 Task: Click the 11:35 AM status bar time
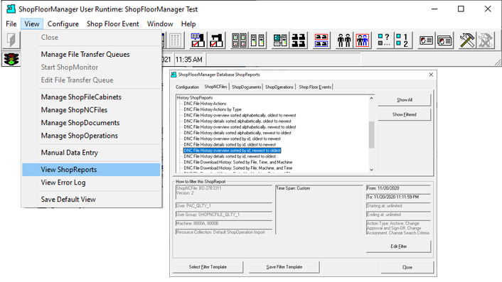[189, 60]
